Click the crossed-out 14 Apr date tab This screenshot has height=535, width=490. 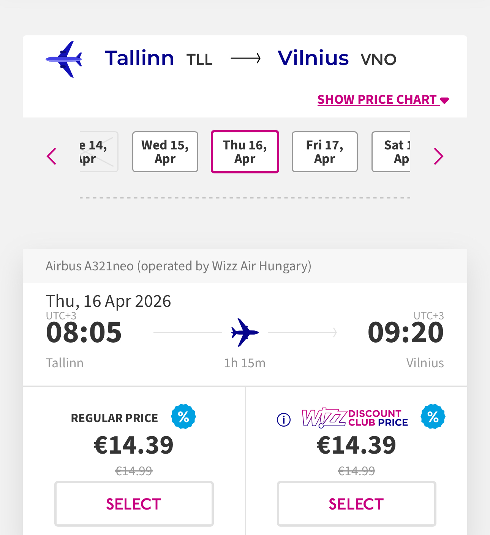[x=98, y=152]
